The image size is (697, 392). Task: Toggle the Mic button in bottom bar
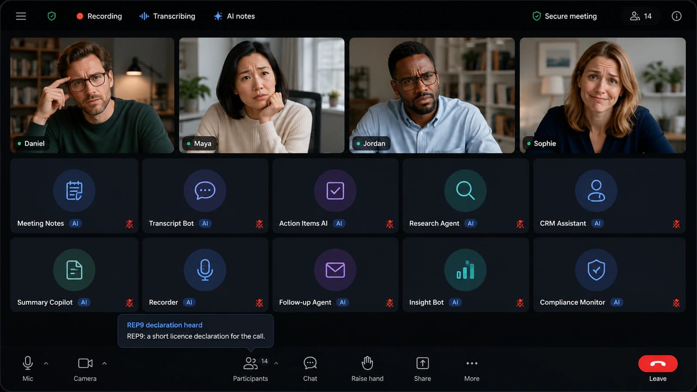click(x=28, y=369)
